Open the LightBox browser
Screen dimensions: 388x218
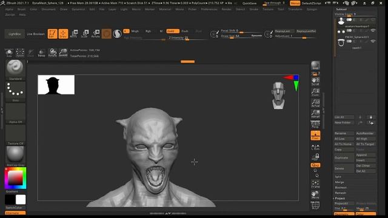(x=15, y=34)
